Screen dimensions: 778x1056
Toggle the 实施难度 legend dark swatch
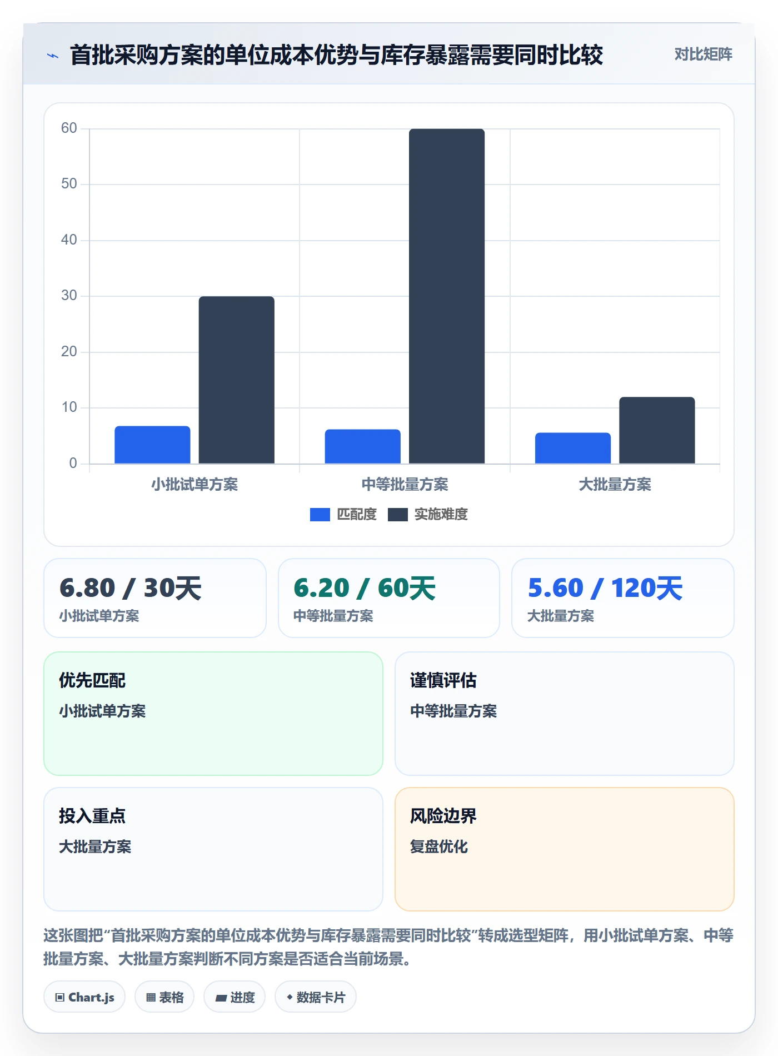(x=397, y=515)
